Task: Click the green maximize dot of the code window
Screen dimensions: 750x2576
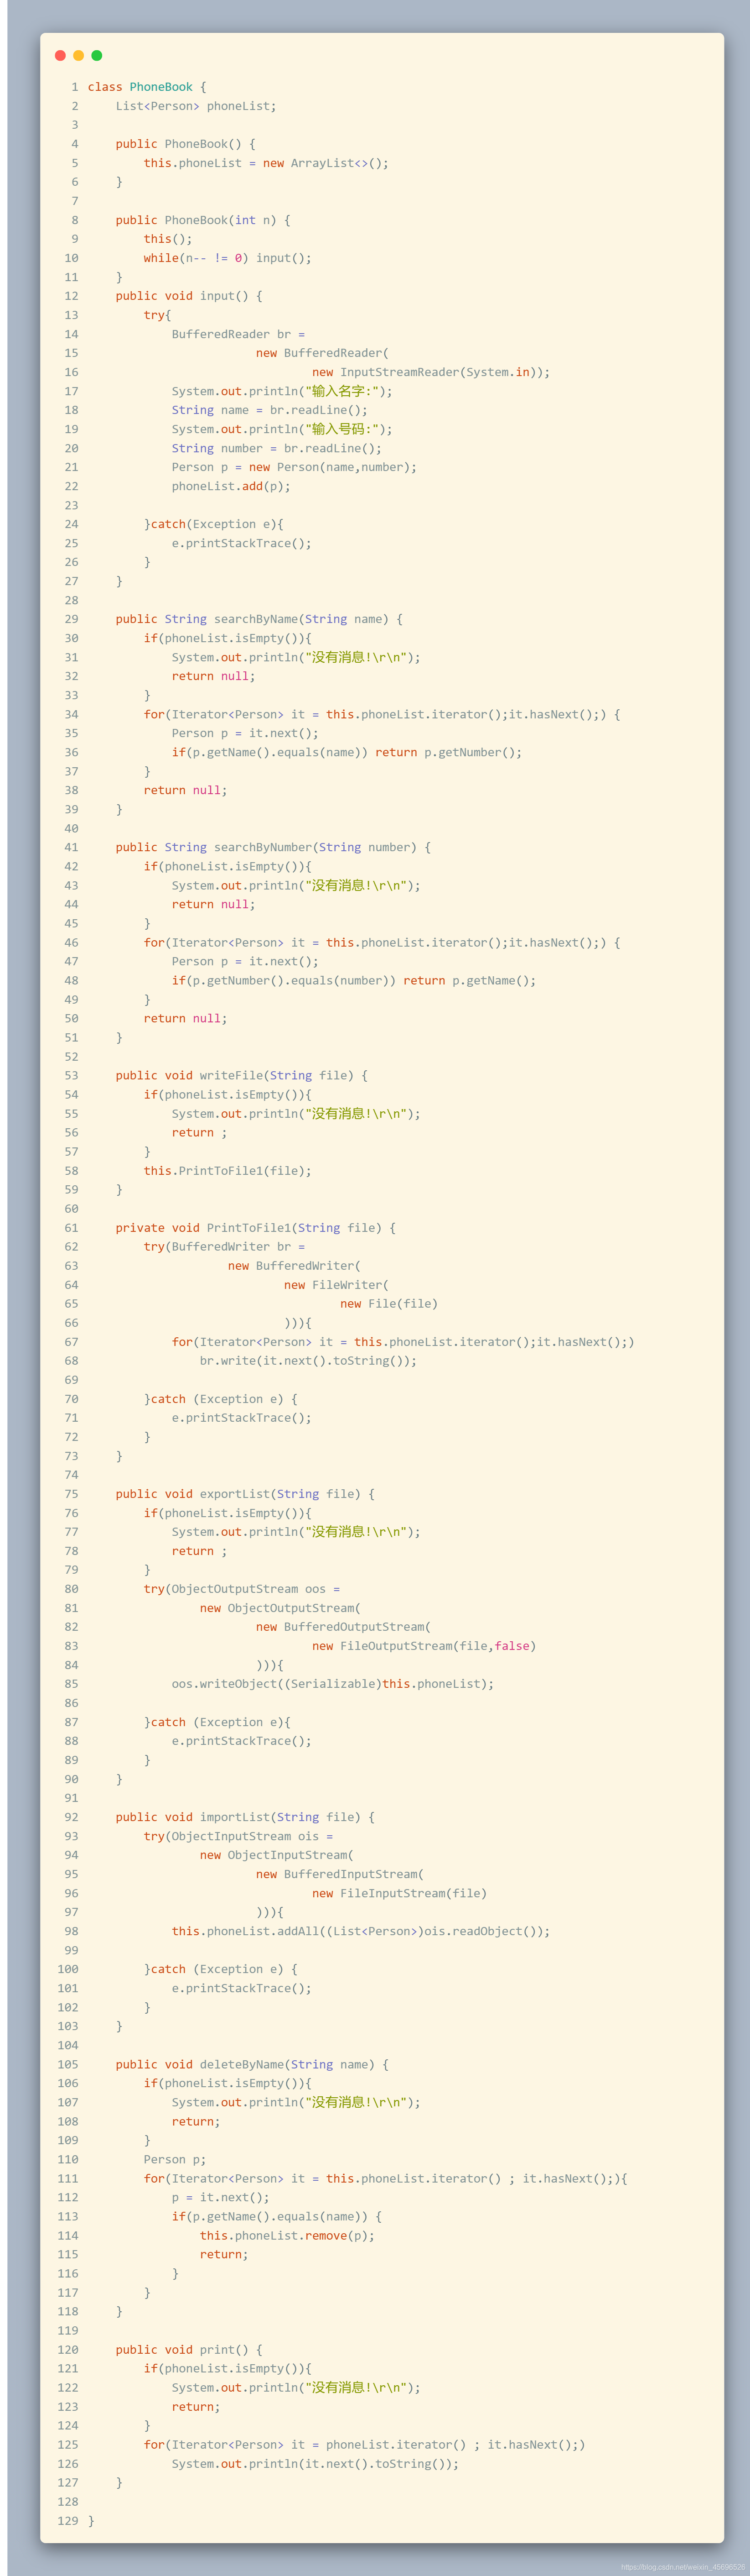Action: click(97, 56)
